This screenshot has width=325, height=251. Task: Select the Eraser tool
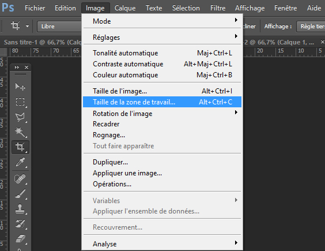tap(20, 238)
